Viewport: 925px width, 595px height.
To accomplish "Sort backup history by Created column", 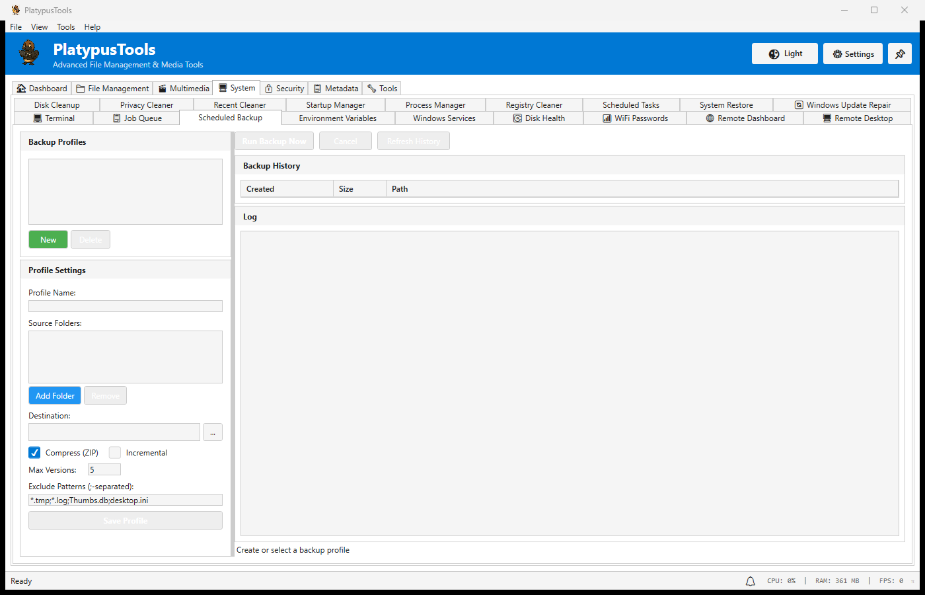I will (287, 189).
